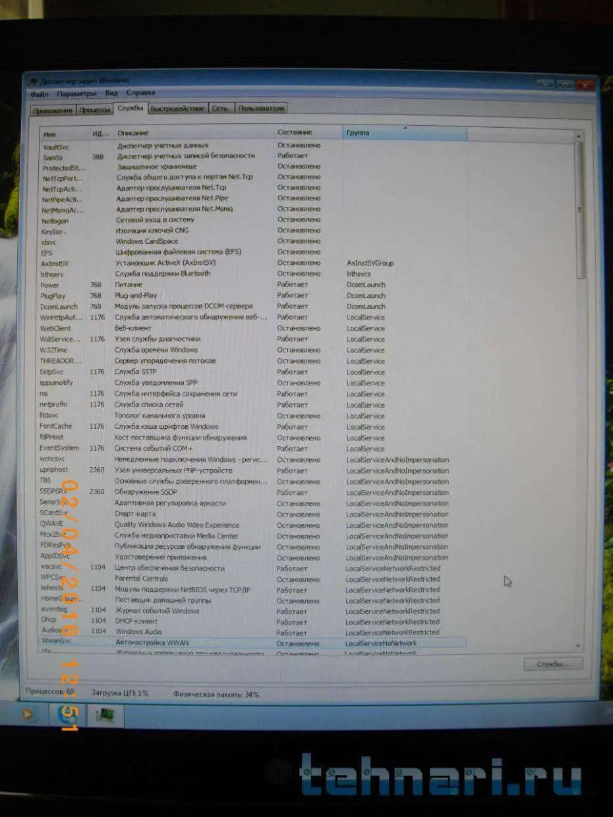Click PID 588 cell

[98, 157]
